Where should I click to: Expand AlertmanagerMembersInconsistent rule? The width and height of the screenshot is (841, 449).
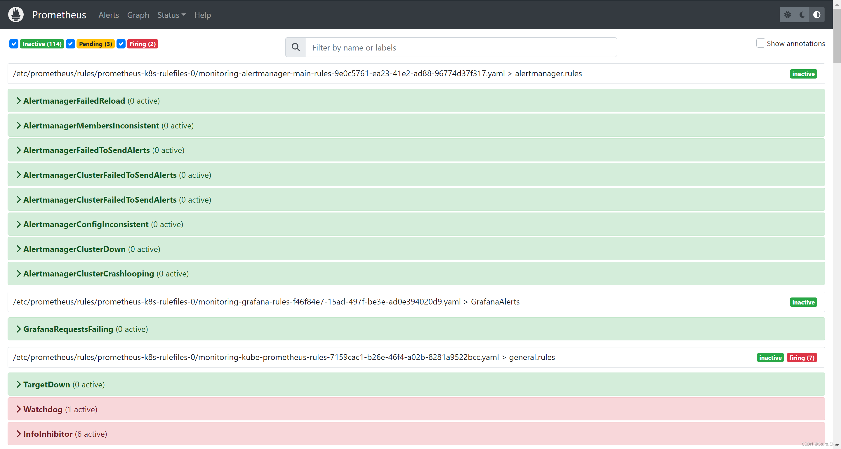(416, 126)
